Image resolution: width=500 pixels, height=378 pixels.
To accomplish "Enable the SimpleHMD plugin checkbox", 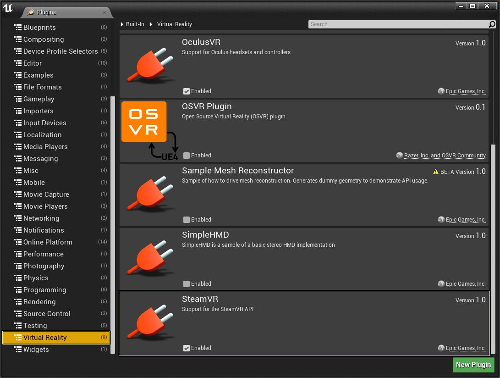I will pos(187,284).
